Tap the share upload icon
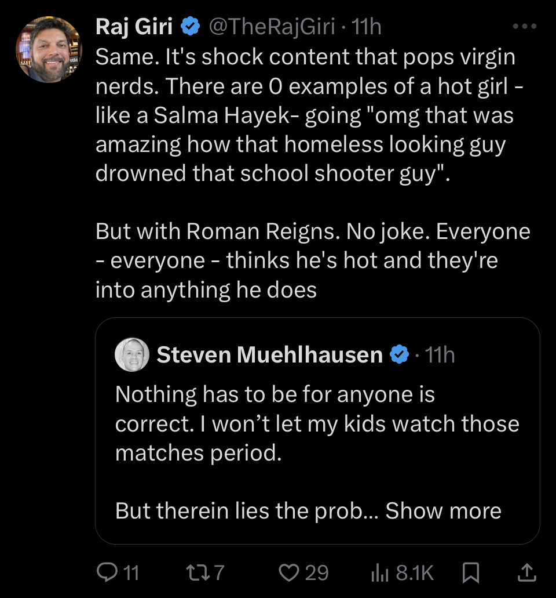556x598 pixels. tap(525, 573)
